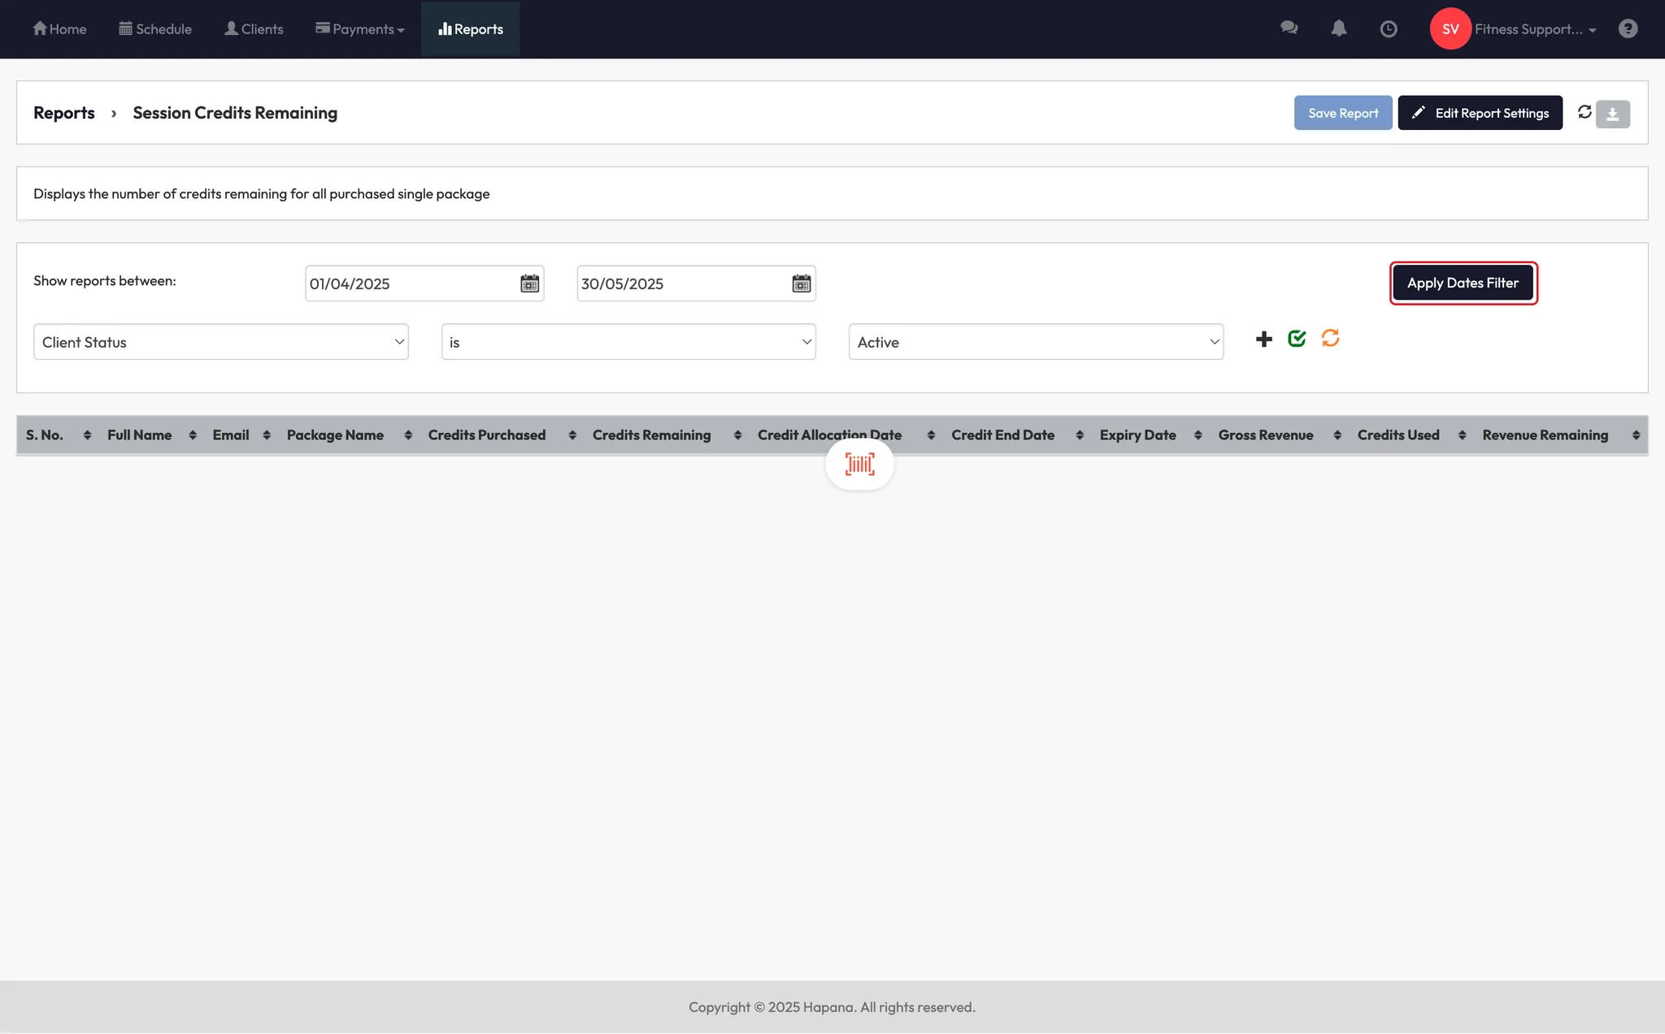The width and height of the screenshot is (1665, 1034).
Task: Open the chat messages icon
Action: (x=1289, y=28)
